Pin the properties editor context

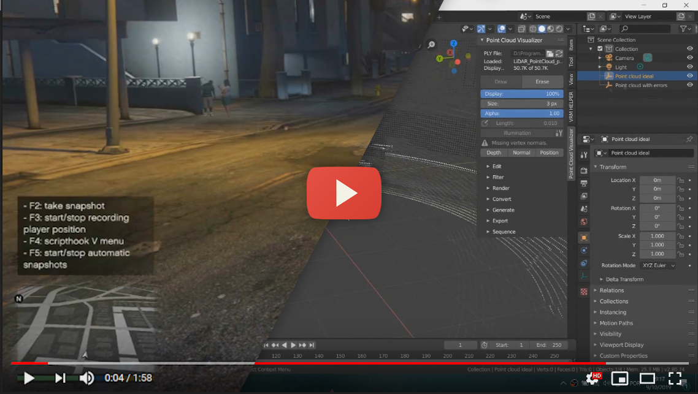pos(689,139)
